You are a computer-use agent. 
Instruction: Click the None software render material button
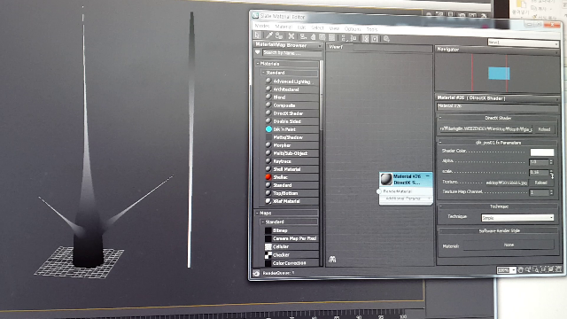(x=509, y=245)
